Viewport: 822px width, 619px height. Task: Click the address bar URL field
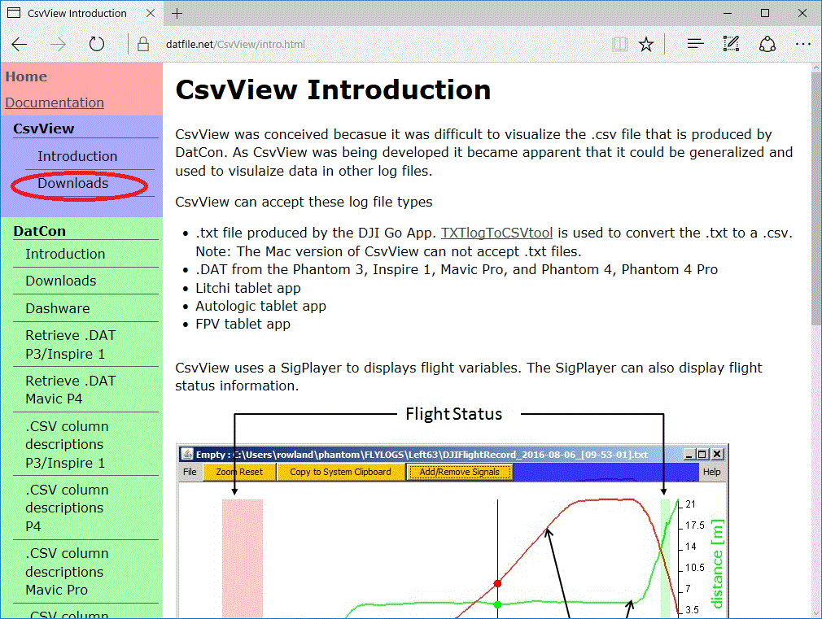(366, 44)
